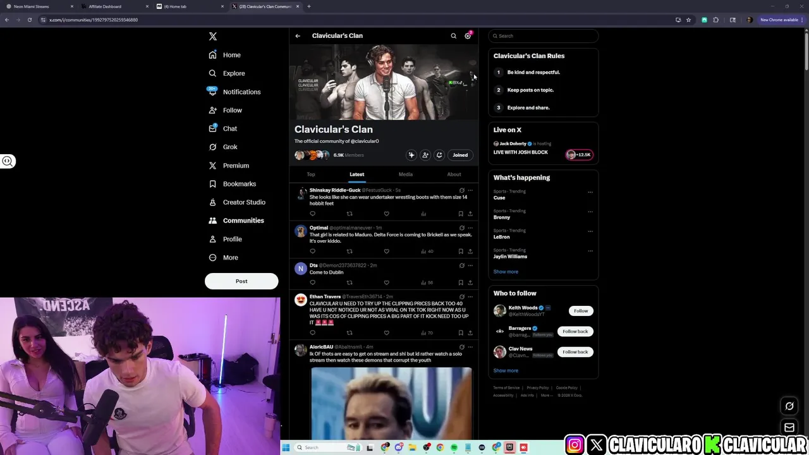Go back using the community header arrow
The height and width of the screenshot is (455, 809).
click(x=298, y=36)
